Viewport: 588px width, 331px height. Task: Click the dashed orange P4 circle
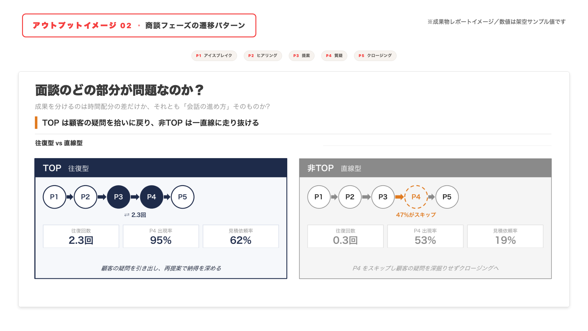pyautogui.click(x=416, y=197)
